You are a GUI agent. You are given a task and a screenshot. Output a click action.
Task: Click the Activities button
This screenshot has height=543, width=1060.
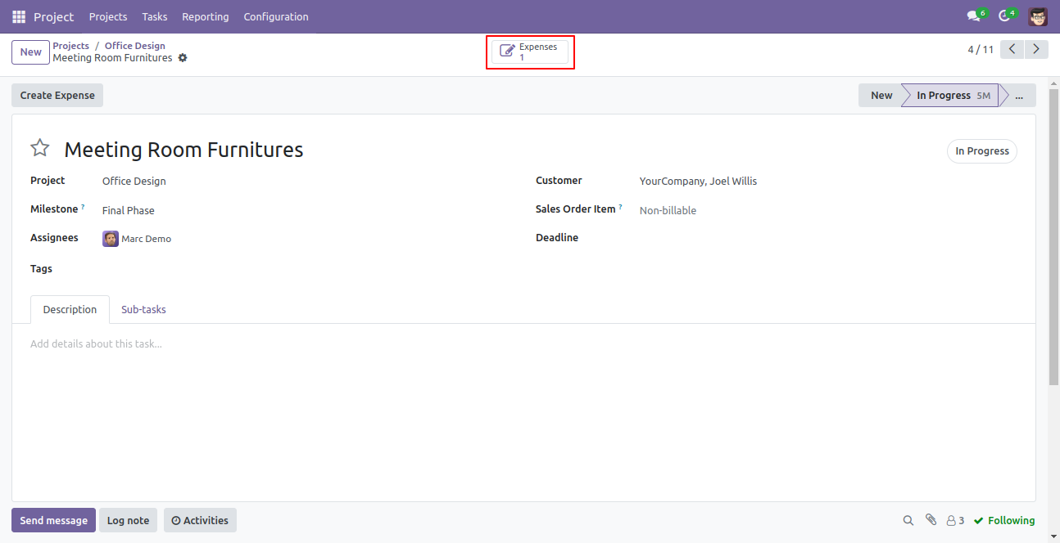(200, 520)
